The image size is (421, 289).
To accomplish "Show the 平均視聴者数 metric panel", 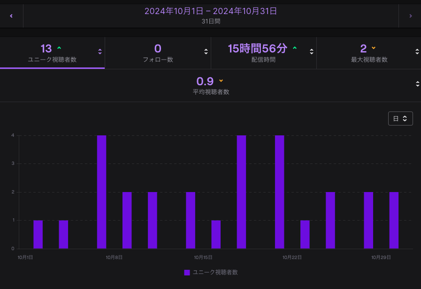I will 211,85.
